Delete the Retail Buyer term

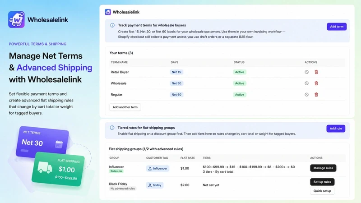coord(316,72)
